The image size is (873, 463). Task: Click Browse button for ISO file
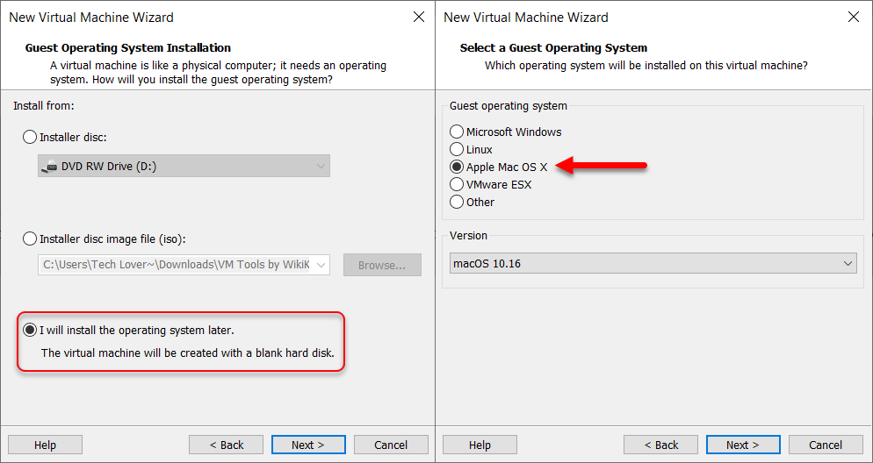(382, 265)
